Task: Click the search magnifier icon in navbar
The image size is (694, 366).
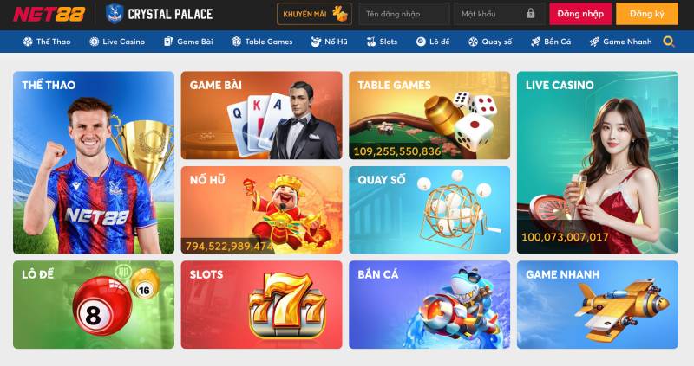Action: tap(669, 42)
